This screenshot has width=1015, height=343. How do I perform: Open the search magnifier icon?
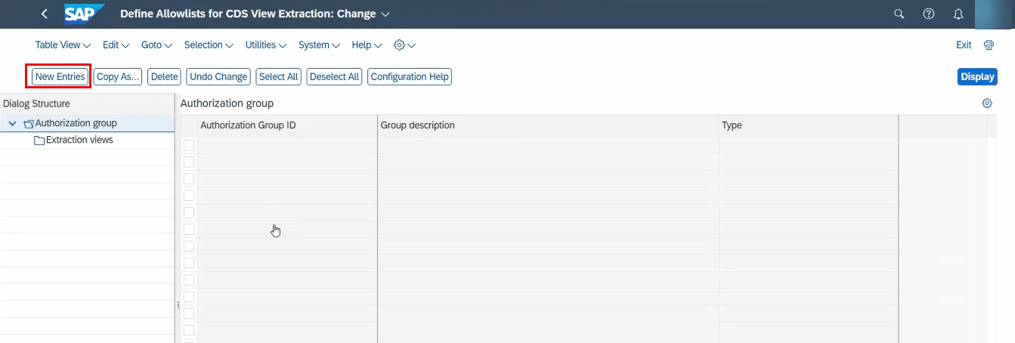pos(899,14)
